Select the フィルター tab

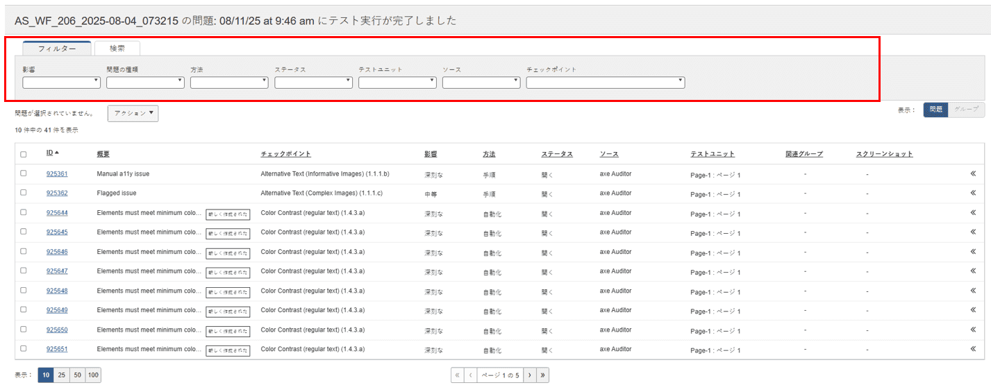point(57,49)
